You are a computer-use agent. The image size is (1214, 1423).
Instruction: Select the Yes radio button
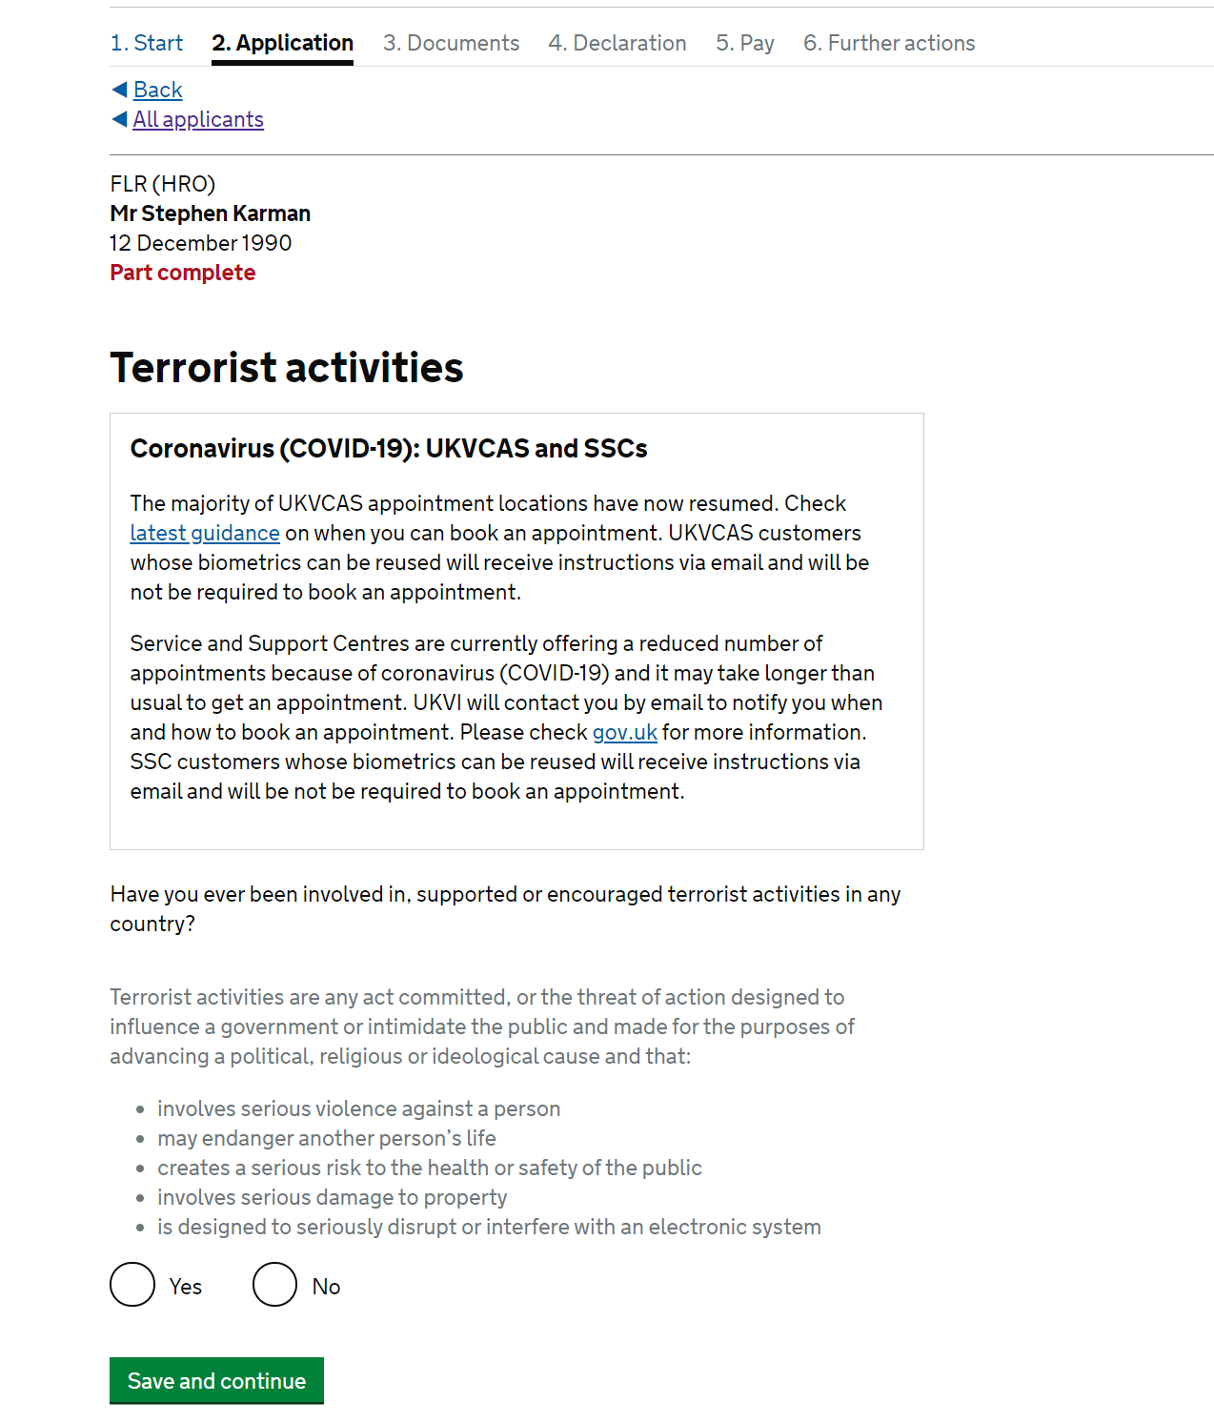pyautogui.click(x=132, y=1285)
